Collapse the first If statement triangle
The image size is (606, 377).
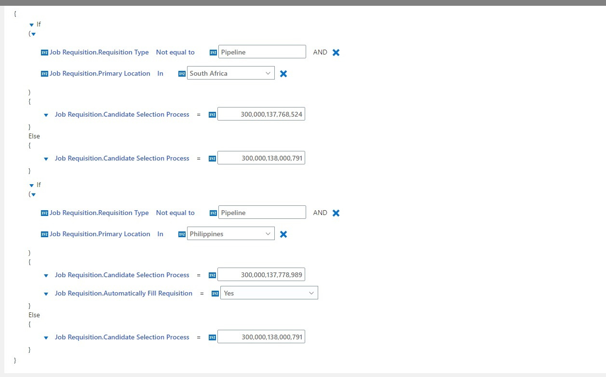click(x=31, y=24)
